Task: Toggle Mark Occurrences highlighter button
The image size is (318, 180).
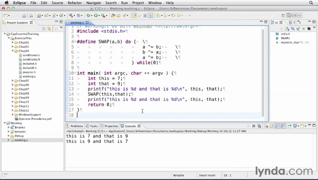Action: coord(134,15)
